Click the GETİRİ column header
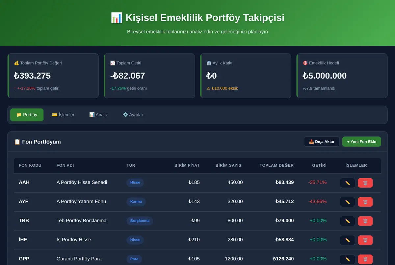 (319, 165)
